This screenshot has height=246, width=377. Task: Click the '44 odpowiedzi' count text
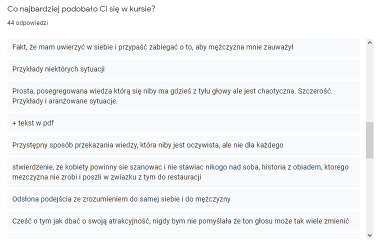coord(27,23)
